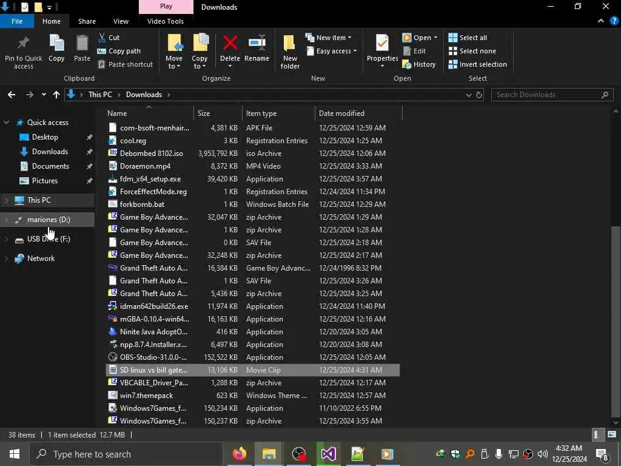Click the taskbar search box
The width and height of the screenshot is (621, 466).
pos(125,454)
